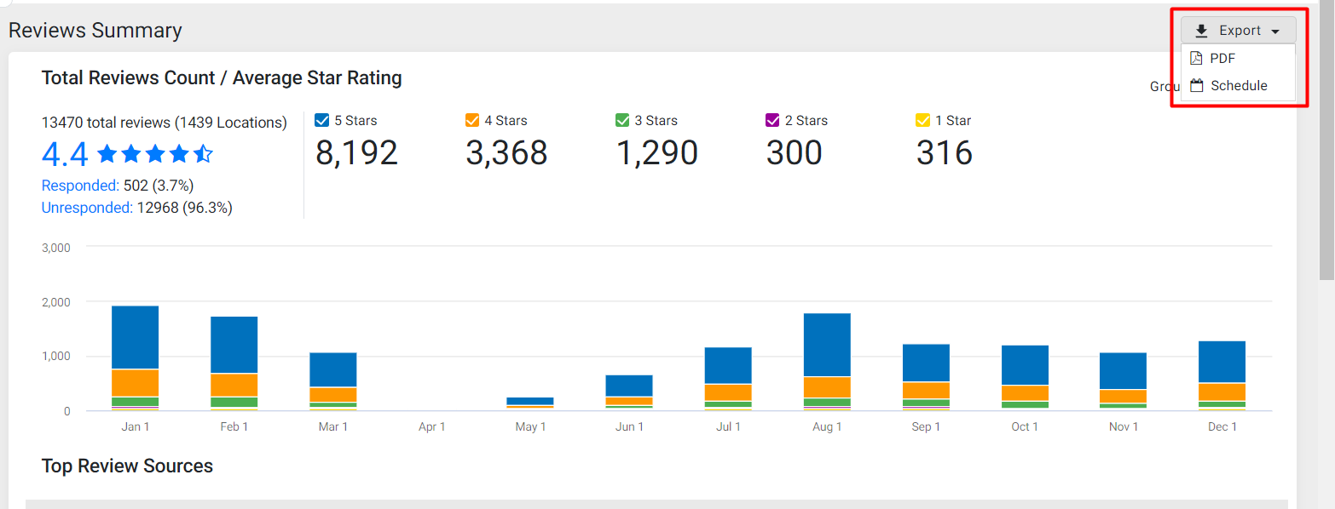
Task: Click the download icon on Export
Action: (x=1201, y=31)
